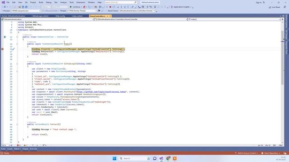Click the Hot Reload flame icon

pyautogui.click(x=84, y=7)
